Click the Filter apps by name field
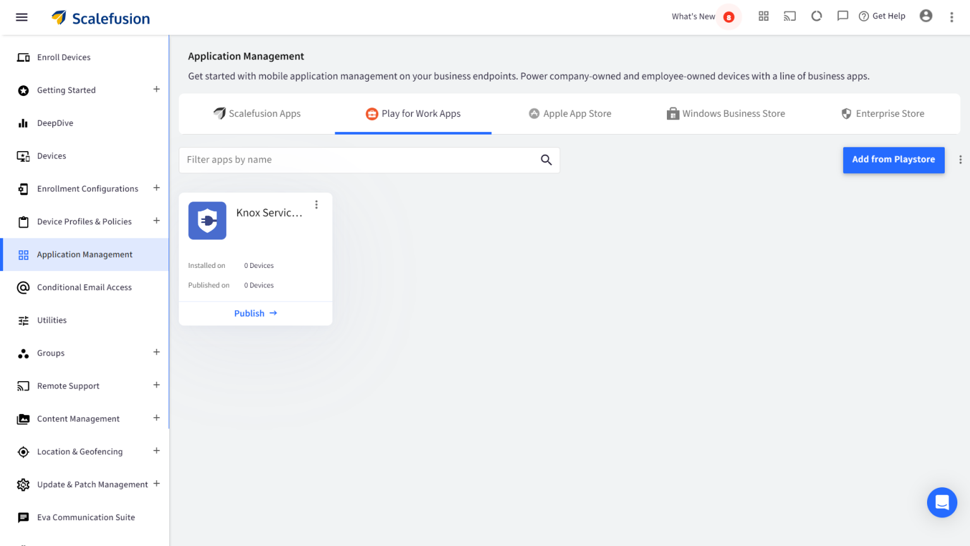The image size is (970, 546). click(x=360, y=161)
